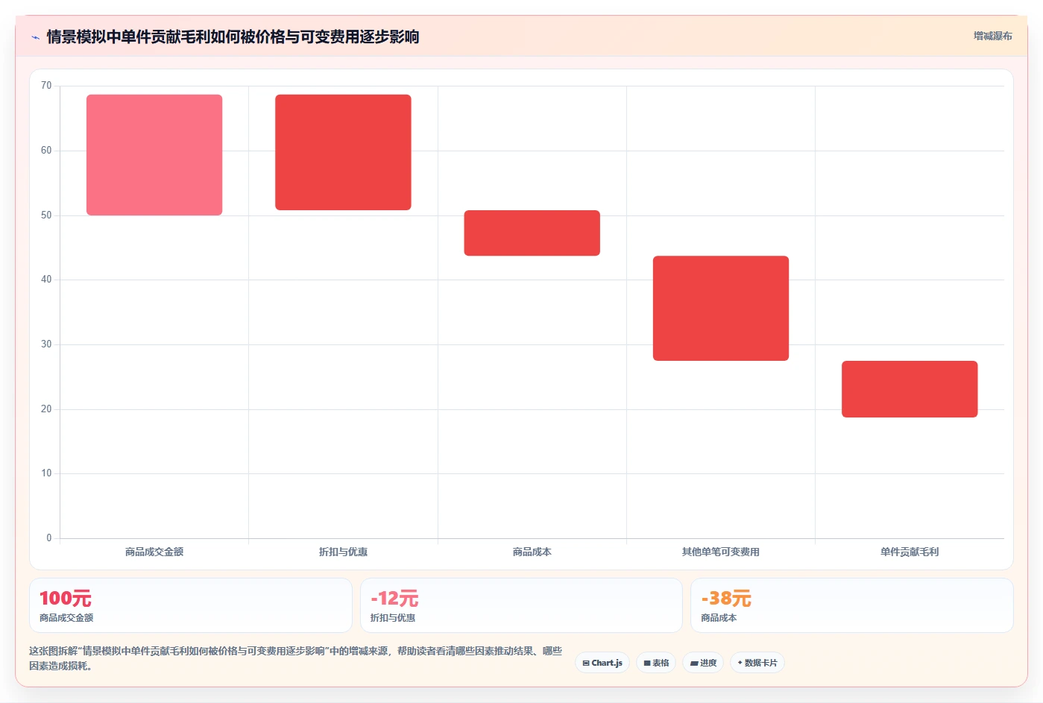The width and height of the screenshot is (1043, 703).
Task: Click the y-axis value 70
Action: [x=46, y=86]
